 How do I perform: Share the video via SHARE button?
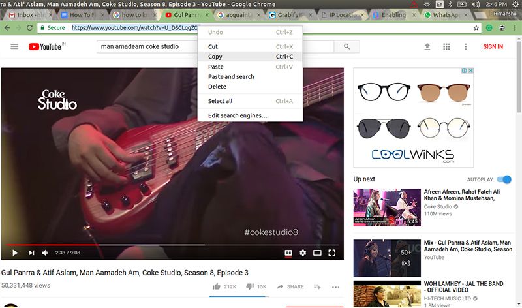click(290, 286)
